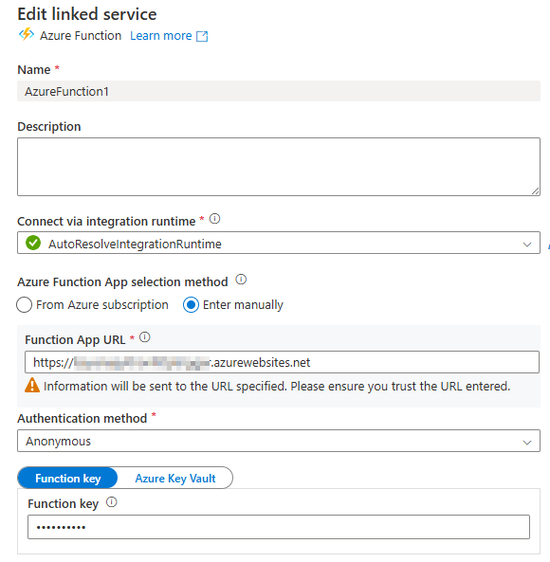Switch to the Function key tab
Image resolution: width=550 pixels, height=562 pixels.
point(67,478)
